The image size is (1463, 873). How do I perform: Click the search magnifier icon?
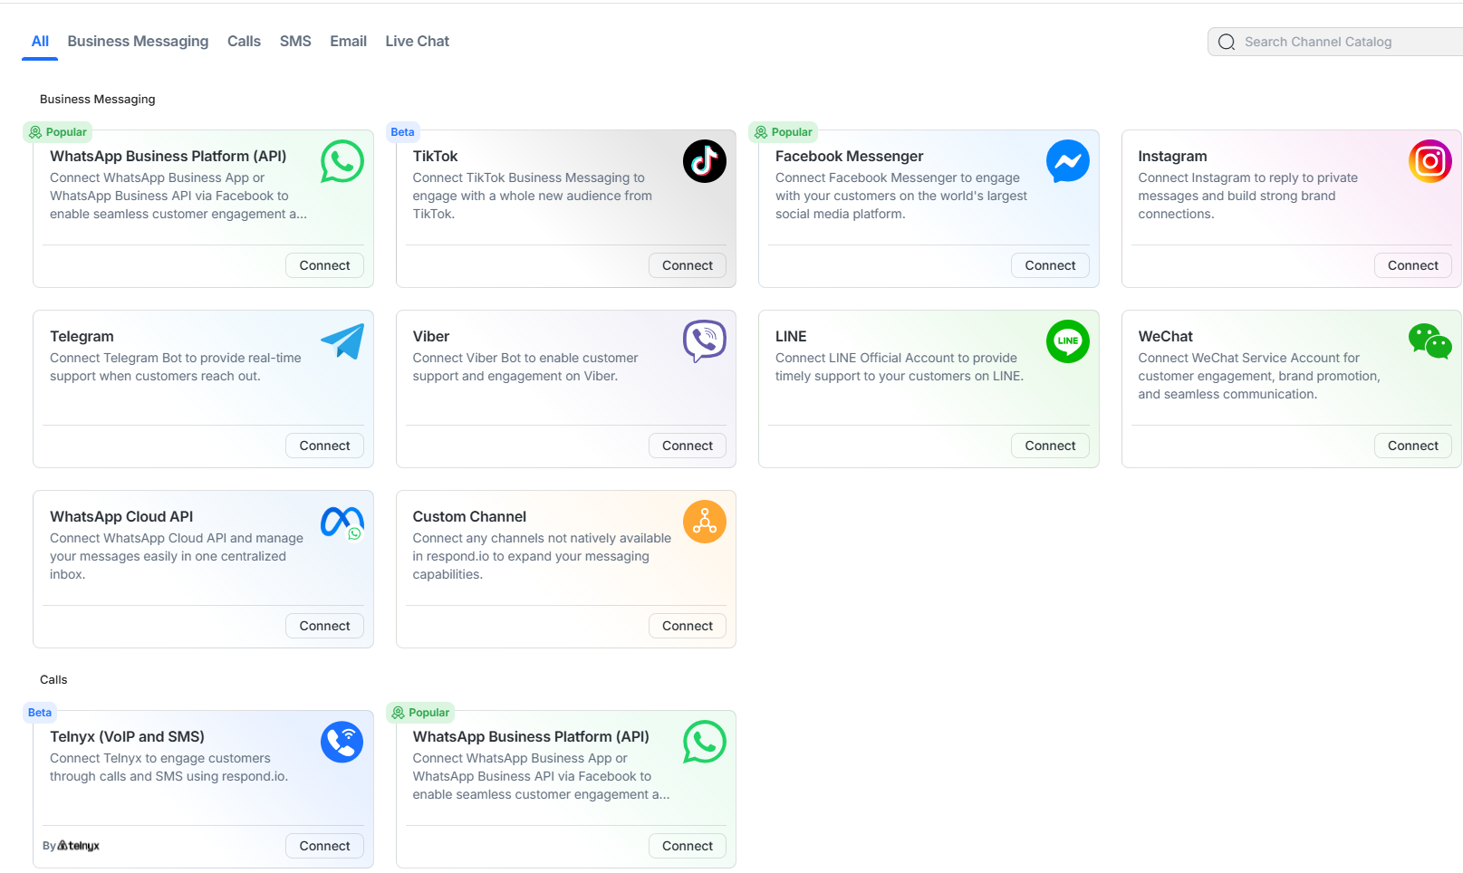1227,42
